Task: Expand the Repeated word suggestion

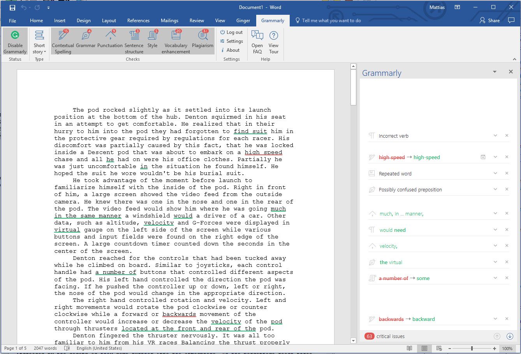Action: coord(495,173)
